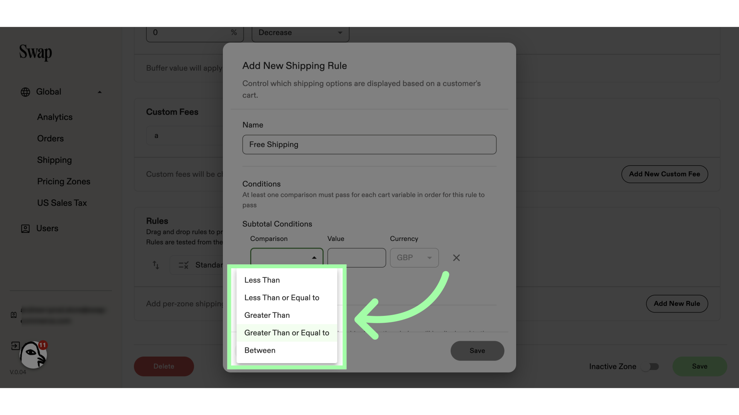Enter value in the subtotal Value field
The height and width of the screenshot is (415, 739).
(x=356, y=257)
